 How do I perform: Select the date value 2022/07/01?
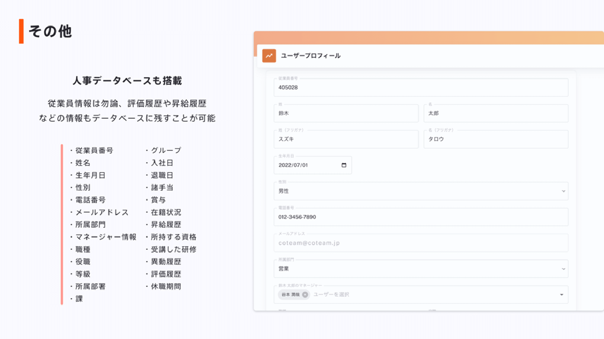pos(293,165)
